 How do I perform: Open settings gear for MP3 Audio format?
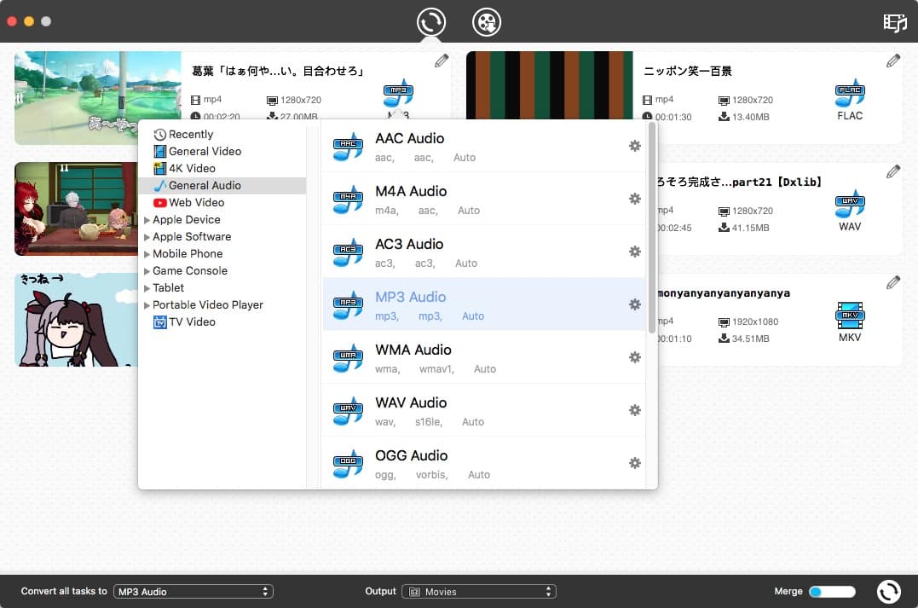[x=634, y=304]
